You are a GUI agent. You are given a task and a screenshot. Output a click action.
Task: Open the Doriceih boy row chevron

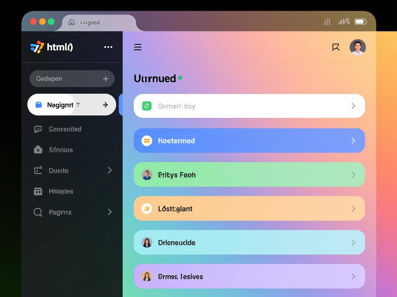coord(353,106)
